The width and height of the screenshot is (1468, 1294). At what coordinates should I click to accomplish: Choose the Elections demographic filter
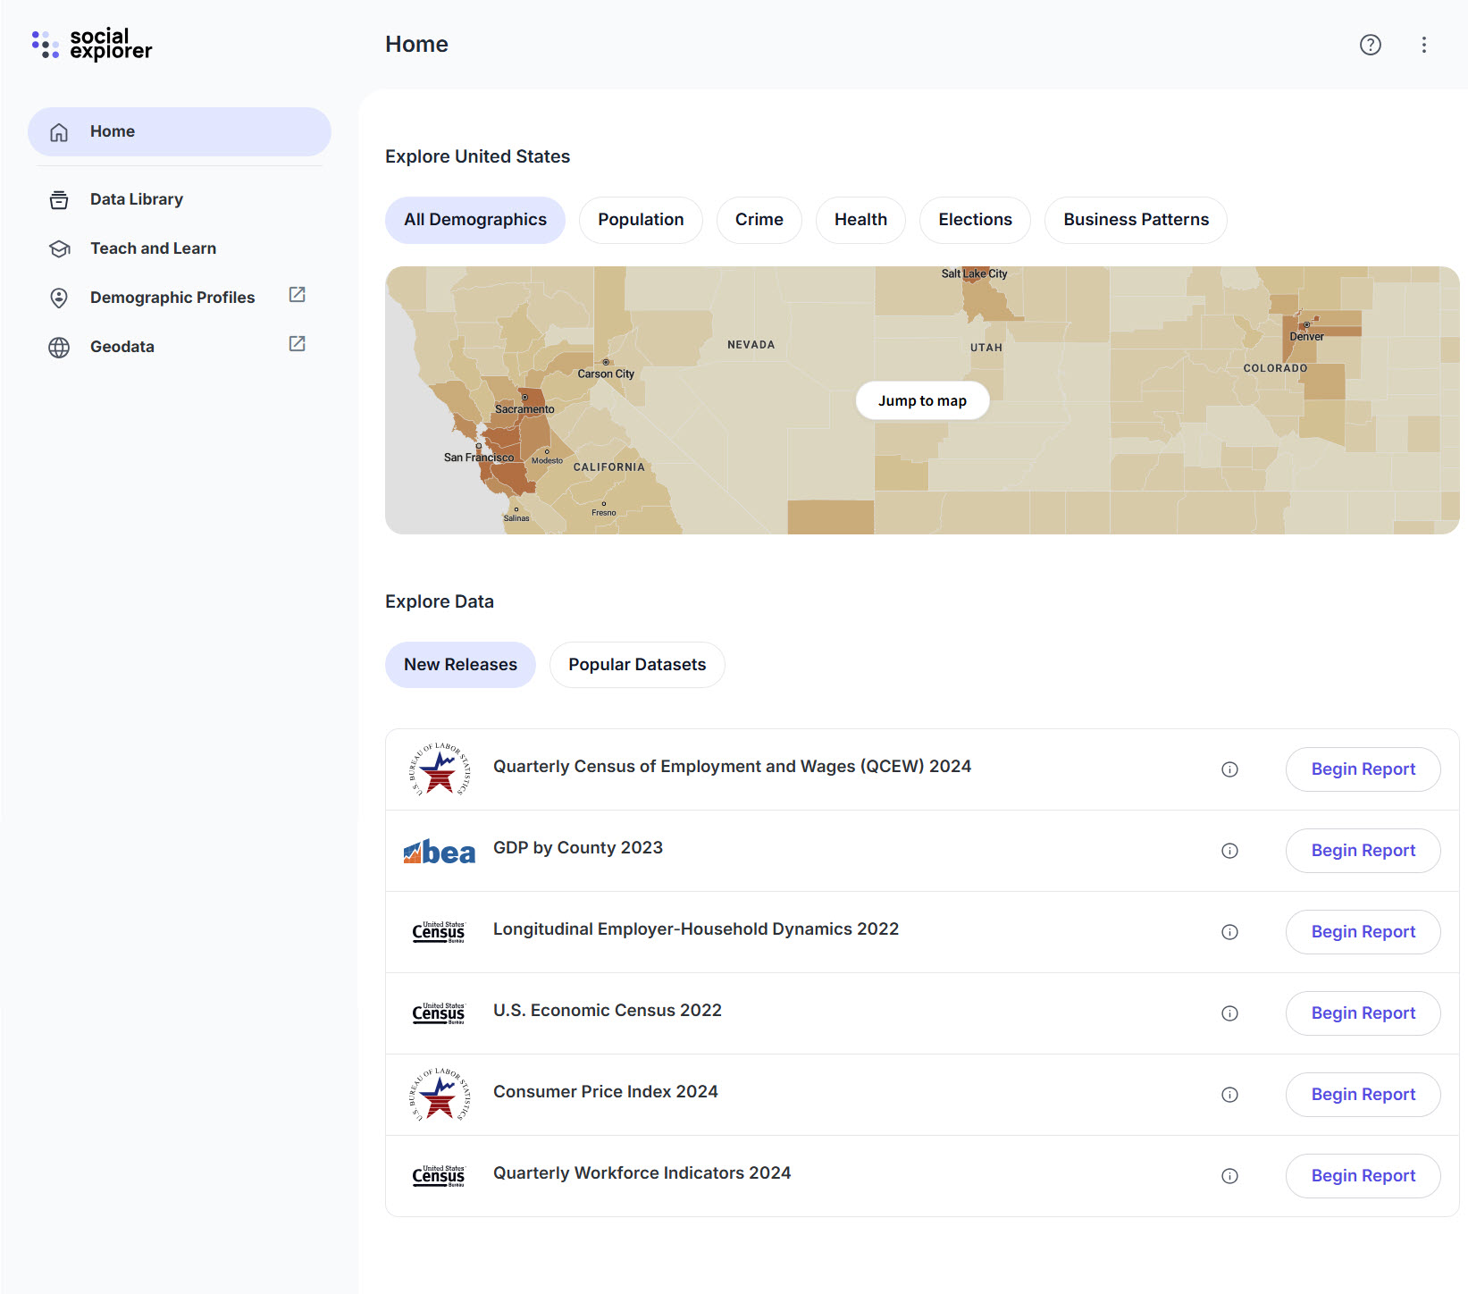975,220
